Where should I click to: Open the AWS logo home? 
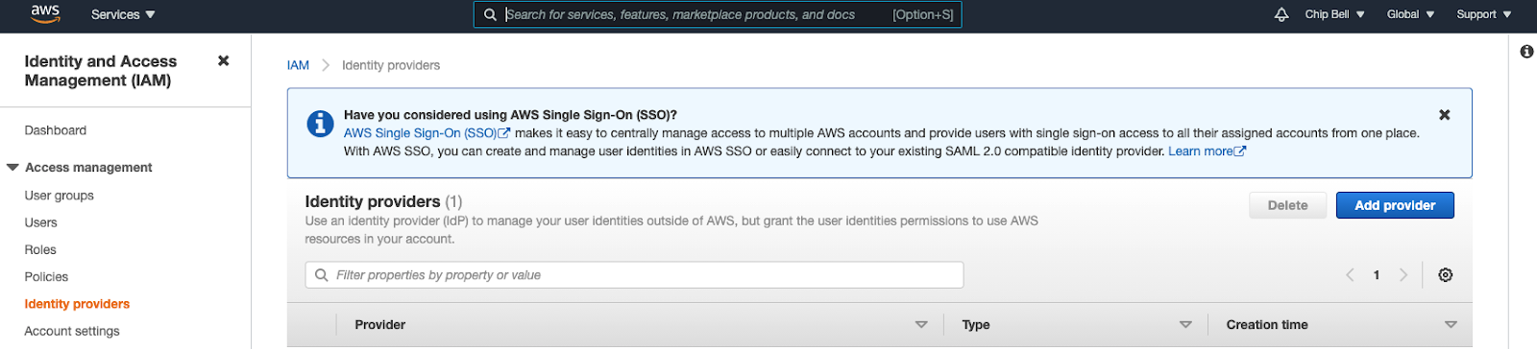click(x=45, y=13)
